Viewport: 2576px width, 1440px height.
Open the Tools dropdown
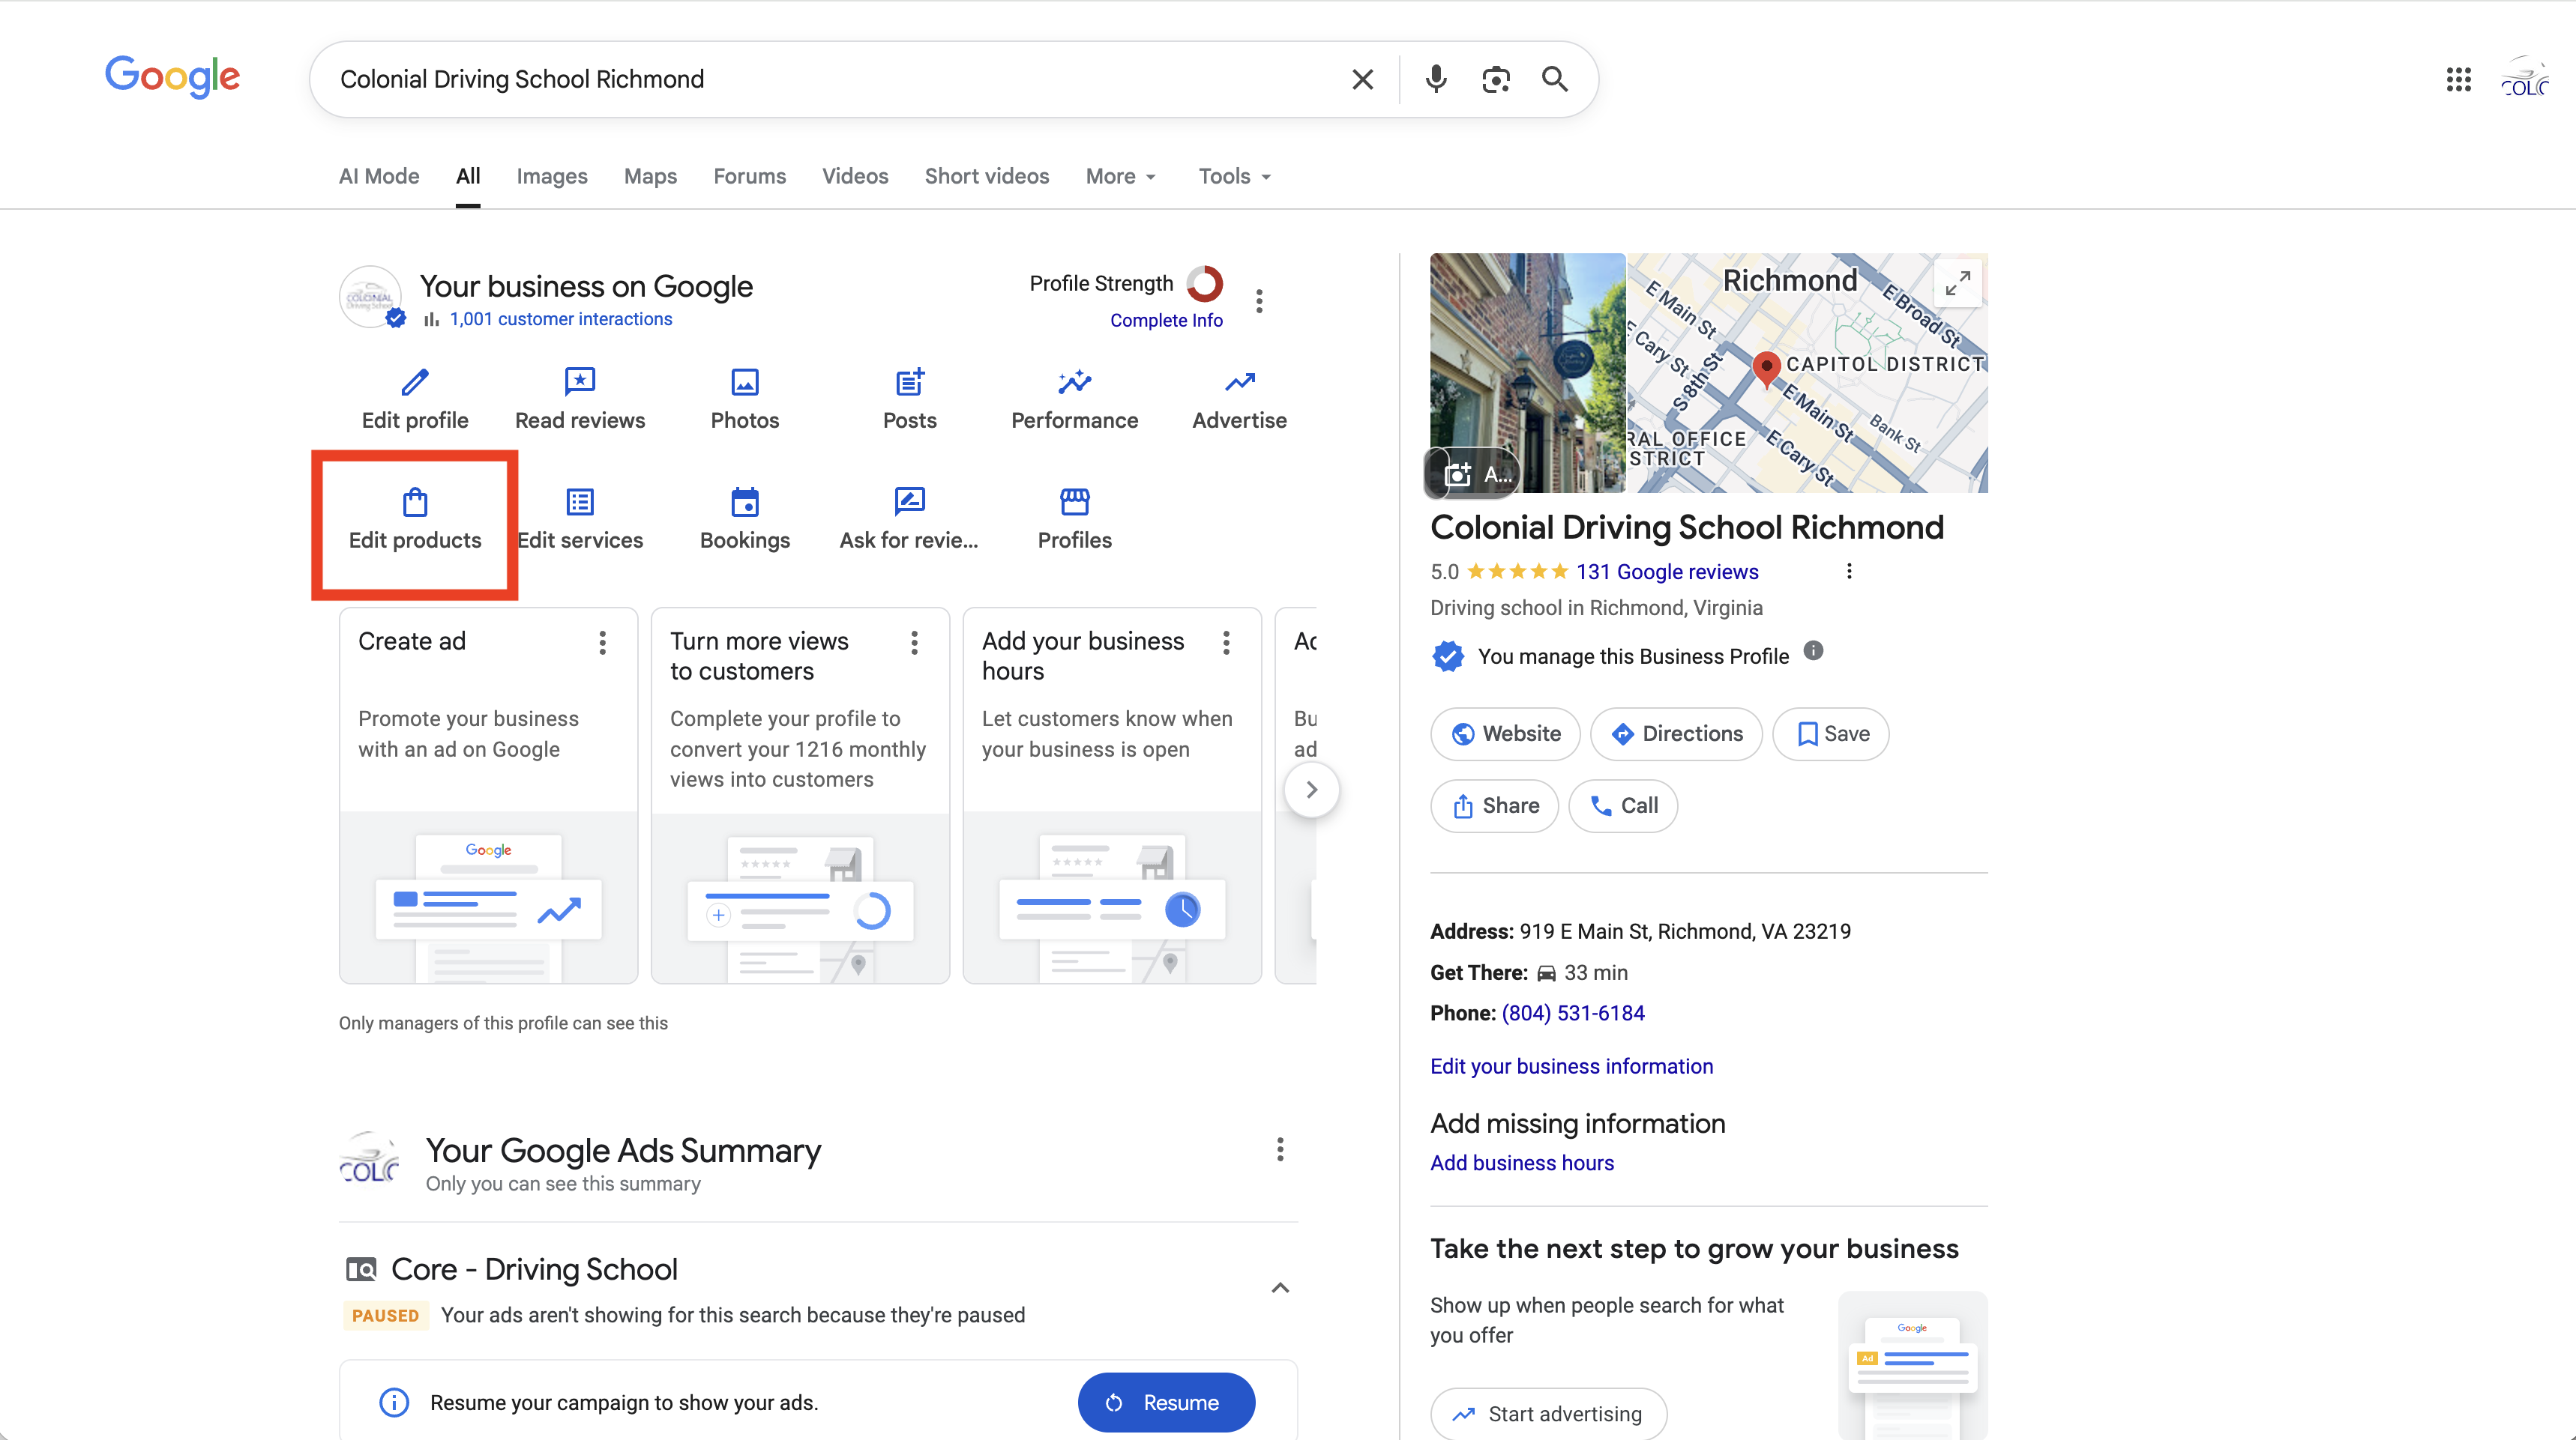pyautogui.click(x=1235, y=176)
